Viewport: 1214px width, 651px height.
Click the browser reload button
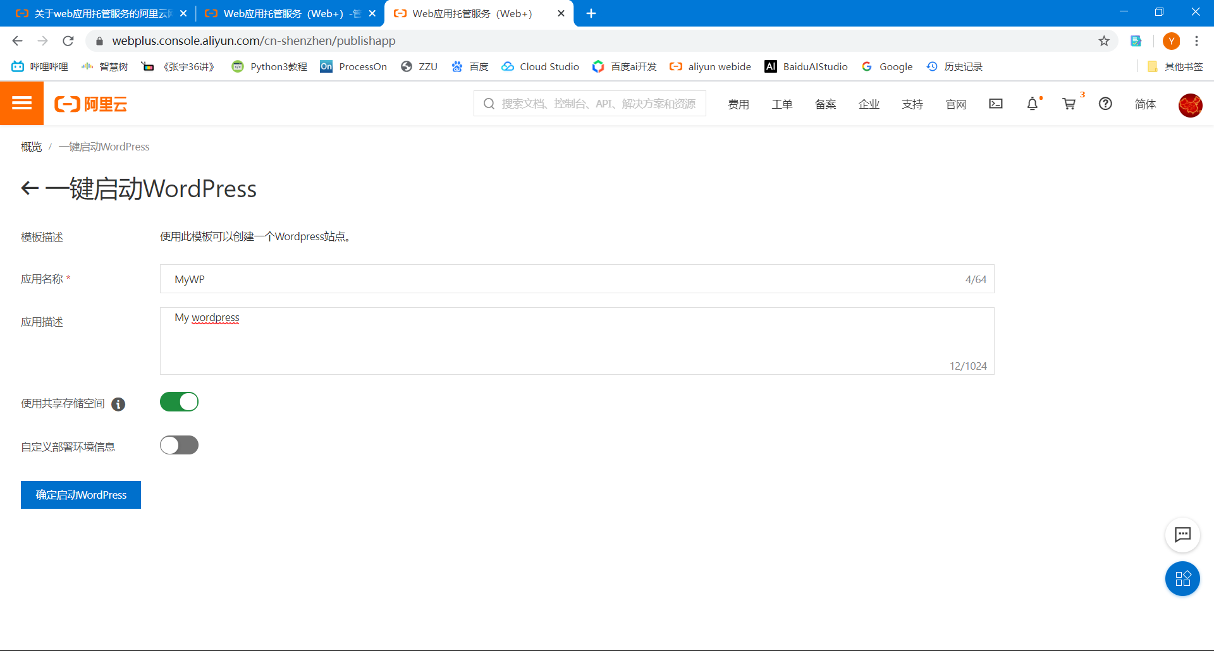coord(68,41)
